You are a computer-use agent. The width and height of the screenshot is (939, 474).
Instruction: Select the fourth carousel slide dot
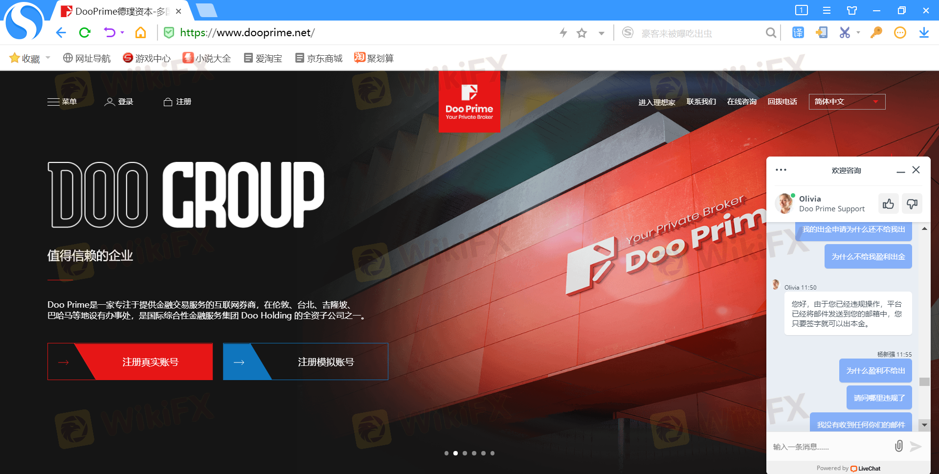[474, 453]
